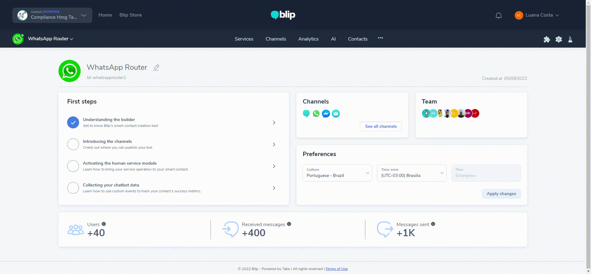Click the +40 users value

point(96,233)
